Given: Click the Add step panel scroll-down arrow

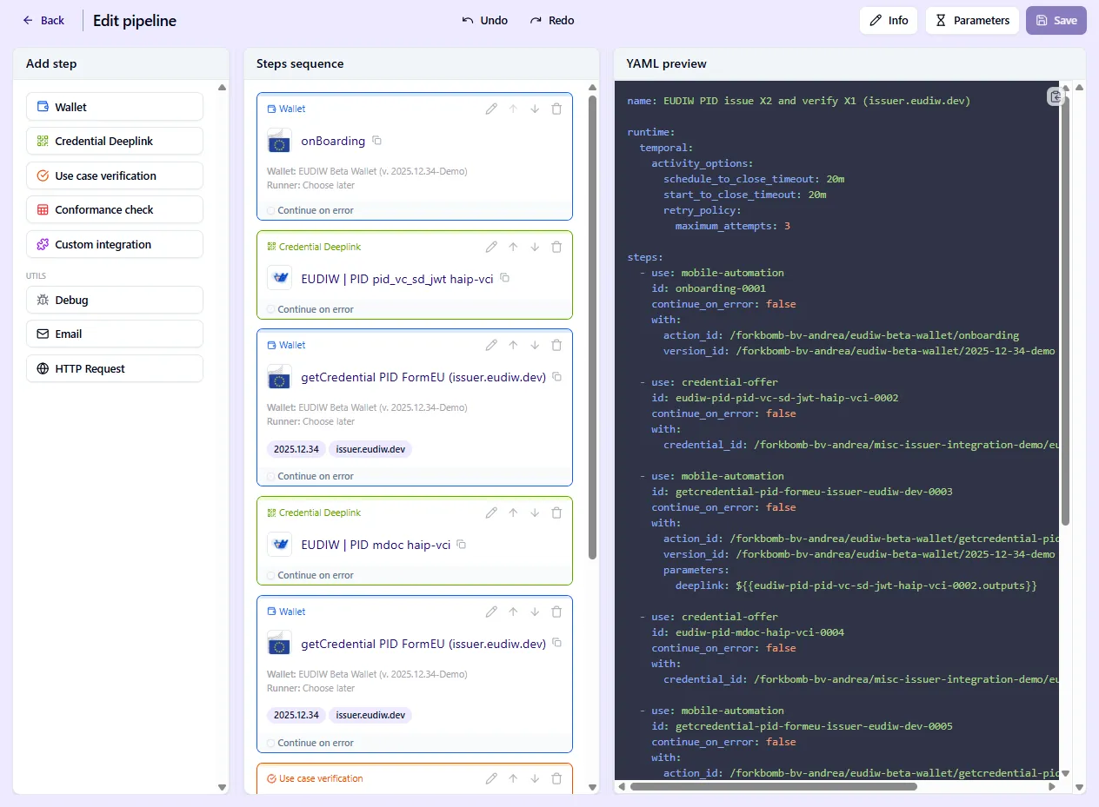Looking at the screenshot, I should (222, 787).
